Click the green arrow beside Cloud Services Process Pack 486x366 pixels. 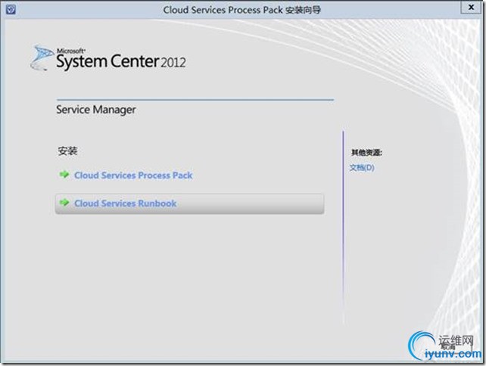click(64, 175)
